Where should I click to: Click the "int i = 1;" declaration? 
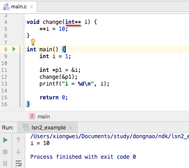click(x=55, y=56)
